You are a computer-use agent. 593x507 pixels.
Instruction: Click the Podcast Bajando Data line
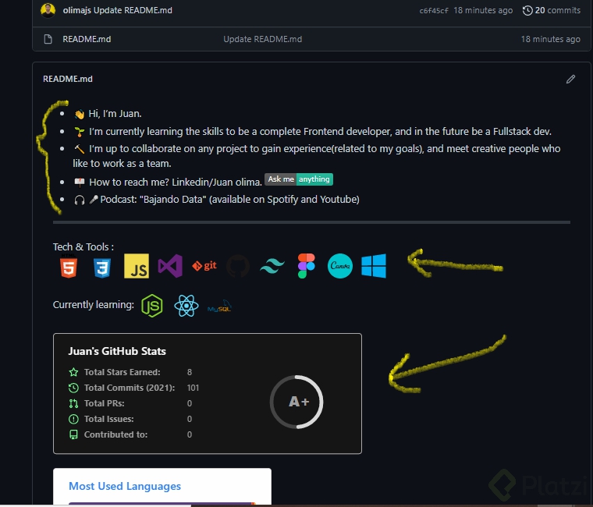click(x=216, y=200)
